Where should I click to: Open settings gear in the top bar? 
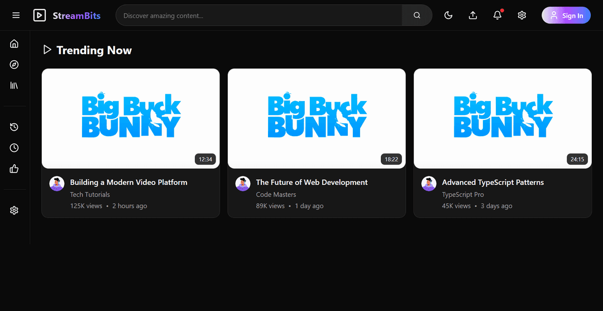(521, 16)
